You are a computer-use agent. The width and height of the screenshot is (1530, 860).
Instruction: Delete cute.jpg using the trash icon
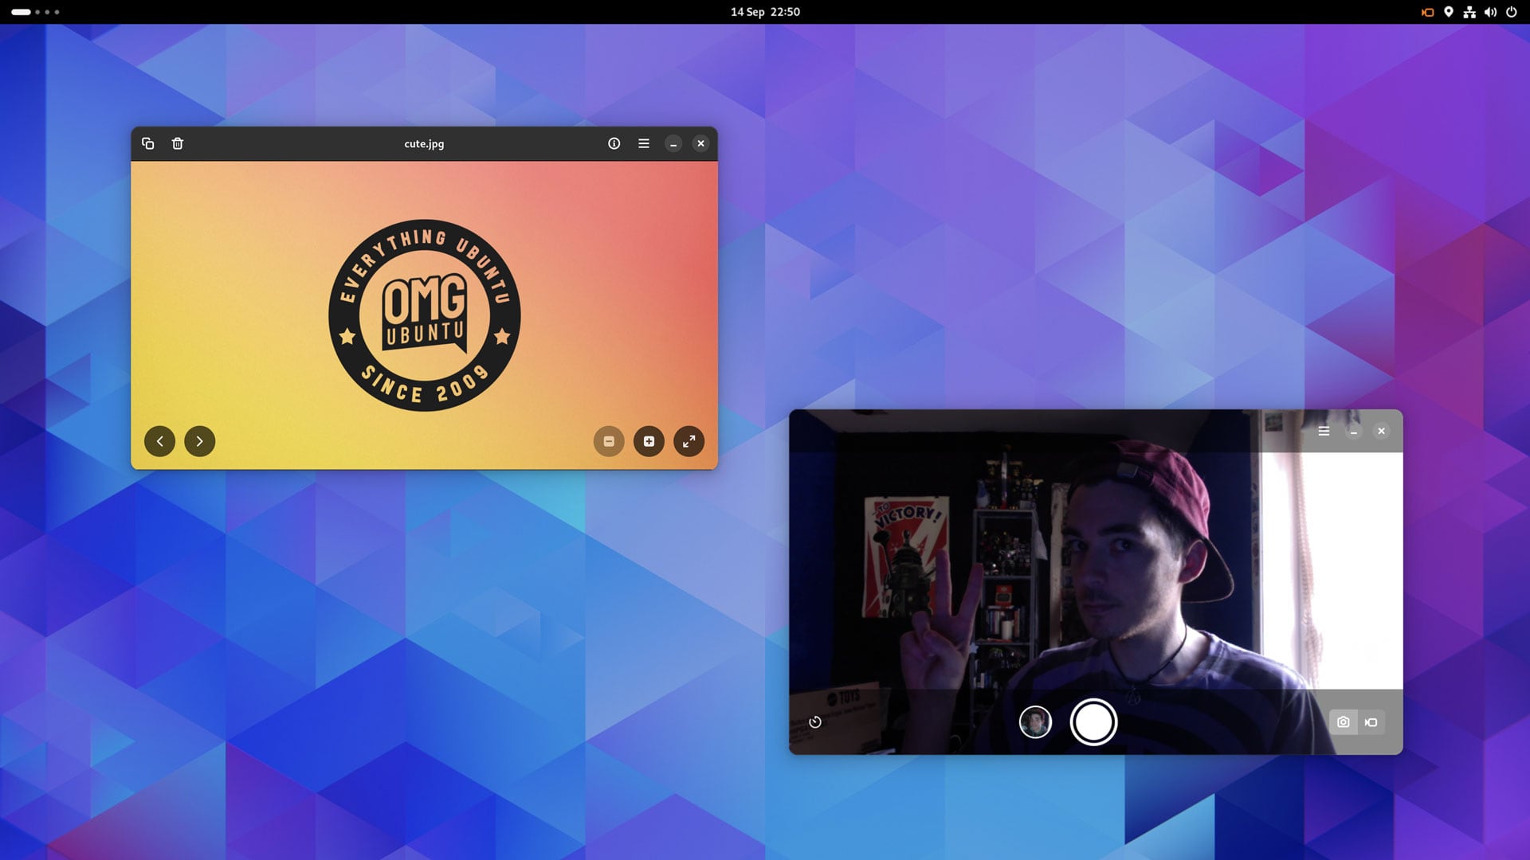click(x=177, y=143)
